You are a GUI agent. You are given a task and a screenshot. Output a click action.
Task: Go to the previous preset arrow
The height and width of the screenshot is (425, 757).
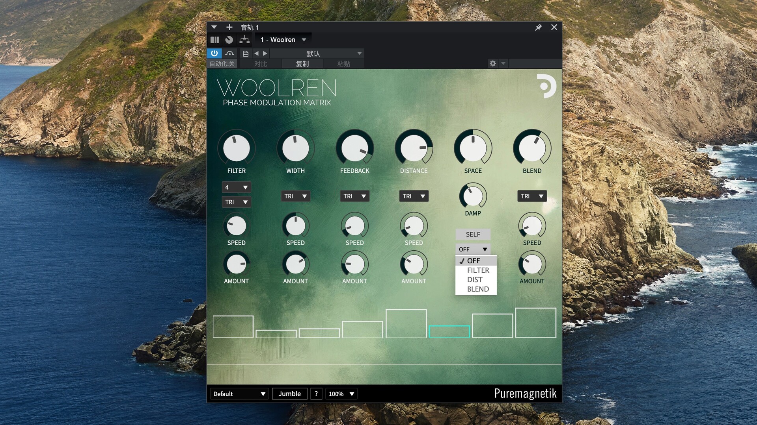(x=257, y=54)
